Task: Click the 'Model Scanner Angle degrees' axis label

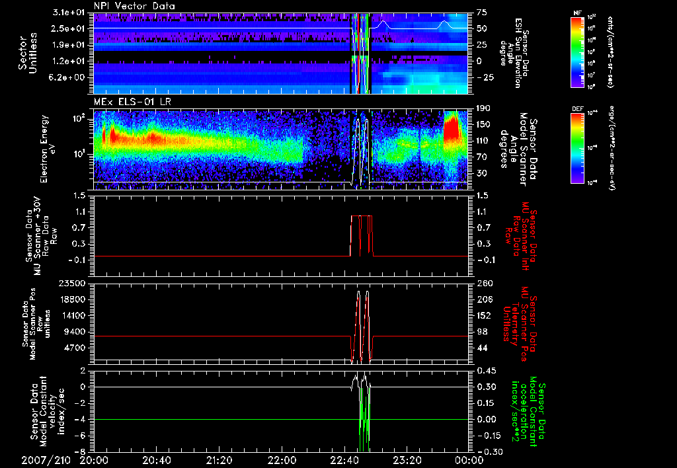Action: (518, 149)
